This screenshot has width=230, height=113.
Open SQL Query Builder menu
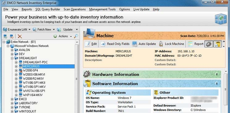(x=48, y=9)
